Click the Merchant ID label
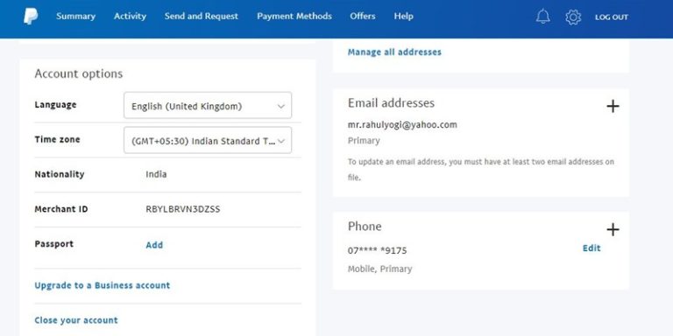This screenshot has width=673, height=336. (x=61, y=209)
